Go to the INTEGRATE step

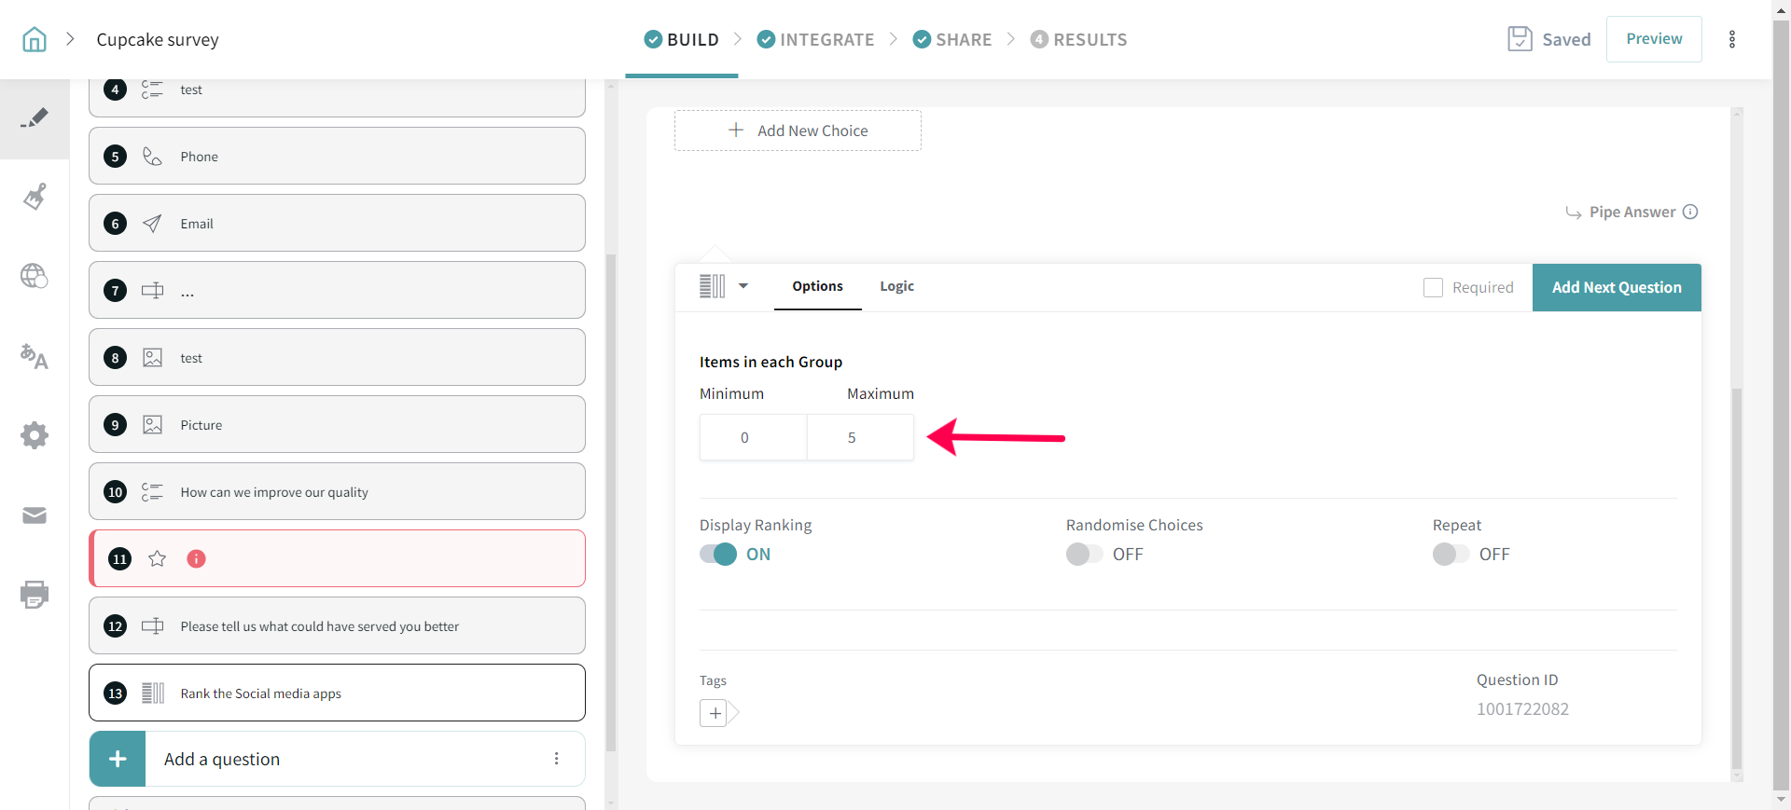[x=815, y=39]
